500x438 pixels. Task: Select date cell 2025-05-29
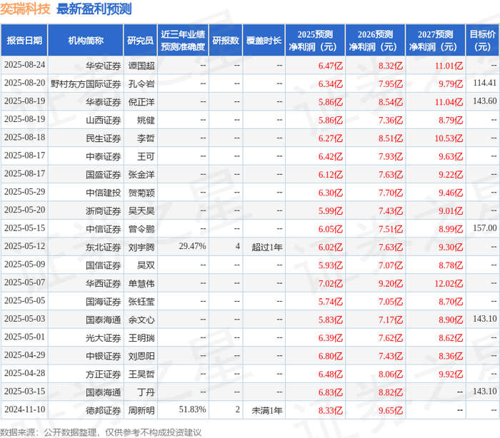tap(24, 192)
